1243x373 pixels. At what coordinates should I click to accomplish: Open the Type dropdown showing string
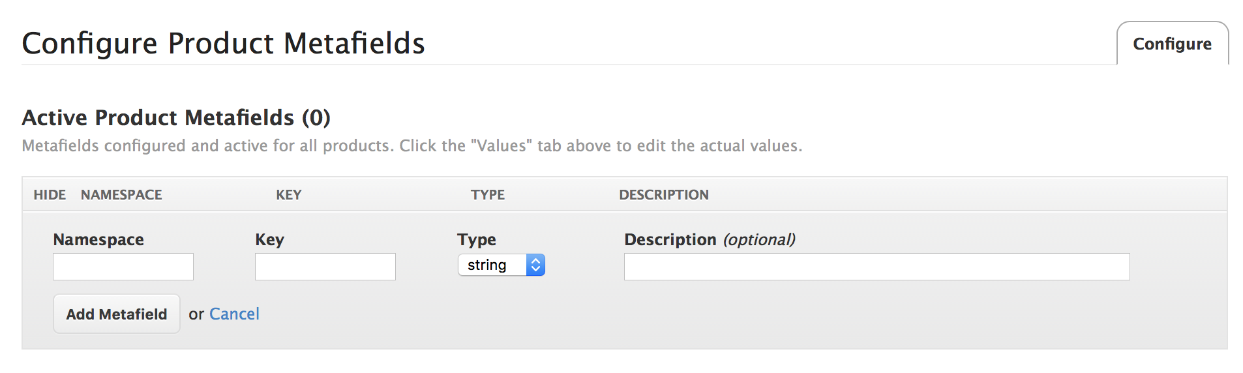click(x=493, y=265)
